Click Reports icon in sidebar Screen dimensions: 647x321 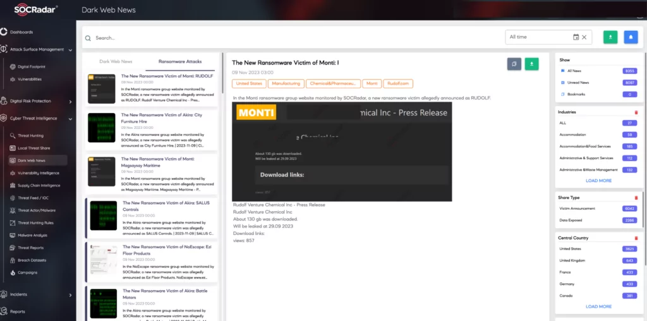pyautogui.click(x=4, y=312)
